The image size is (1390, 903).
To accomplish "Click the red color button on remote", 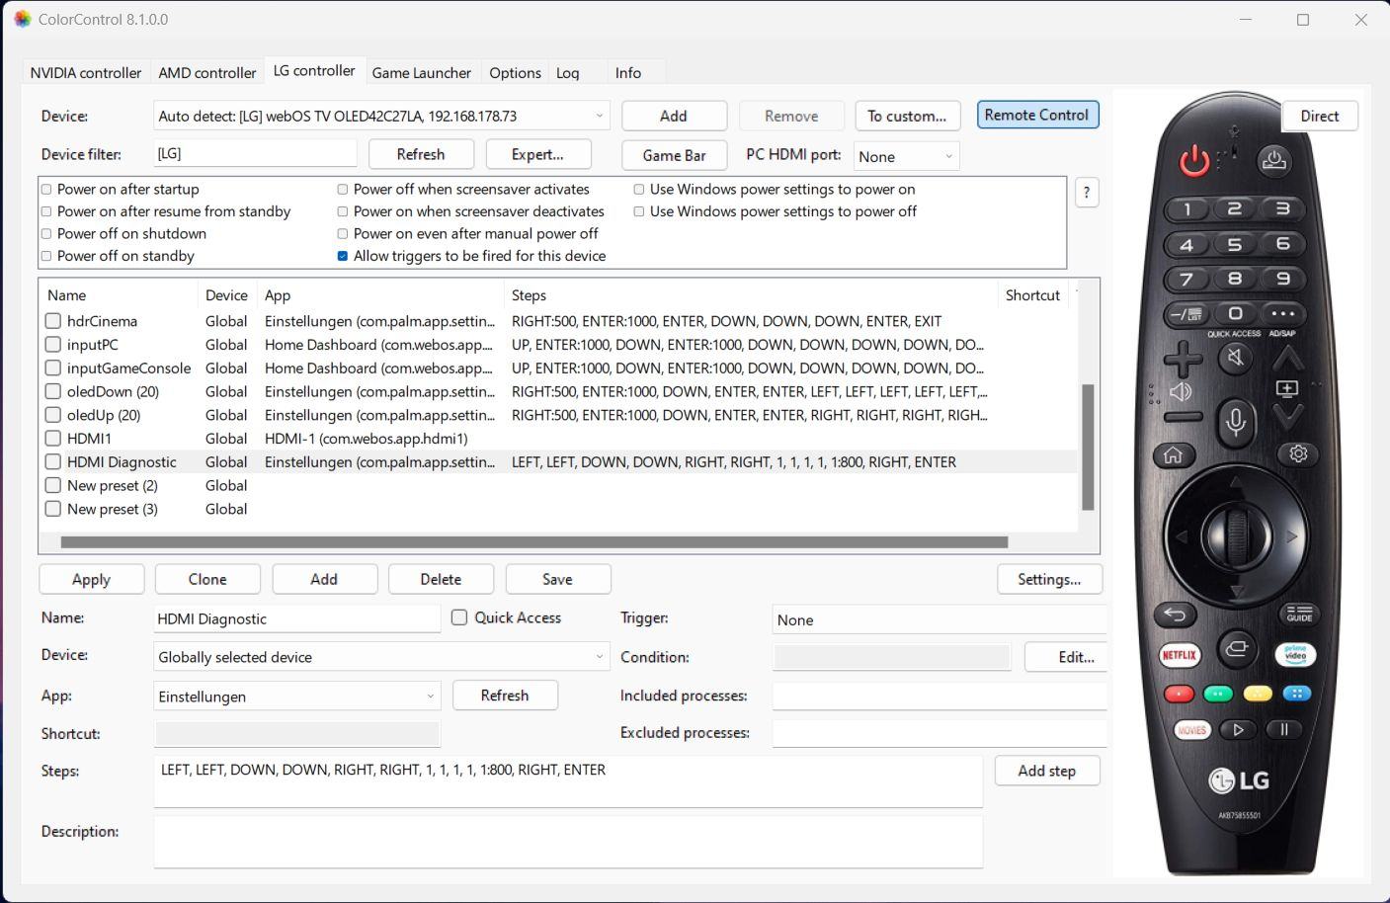I will (x=1179, y=695).
